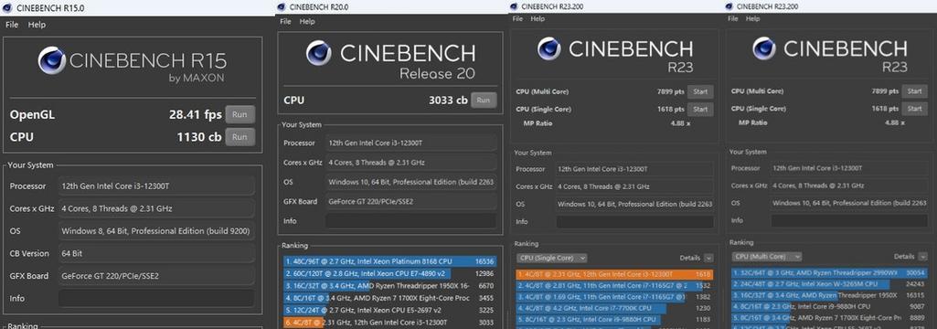This screenshot has width=937, height=329.
Task: Click the Cinebench Release 20 logo sphere
Action: 318,53
